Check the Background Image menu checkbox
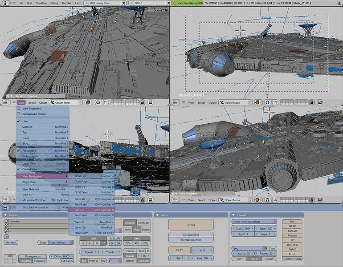This screenshot has width=343, height=267. [x=19, y=114]
